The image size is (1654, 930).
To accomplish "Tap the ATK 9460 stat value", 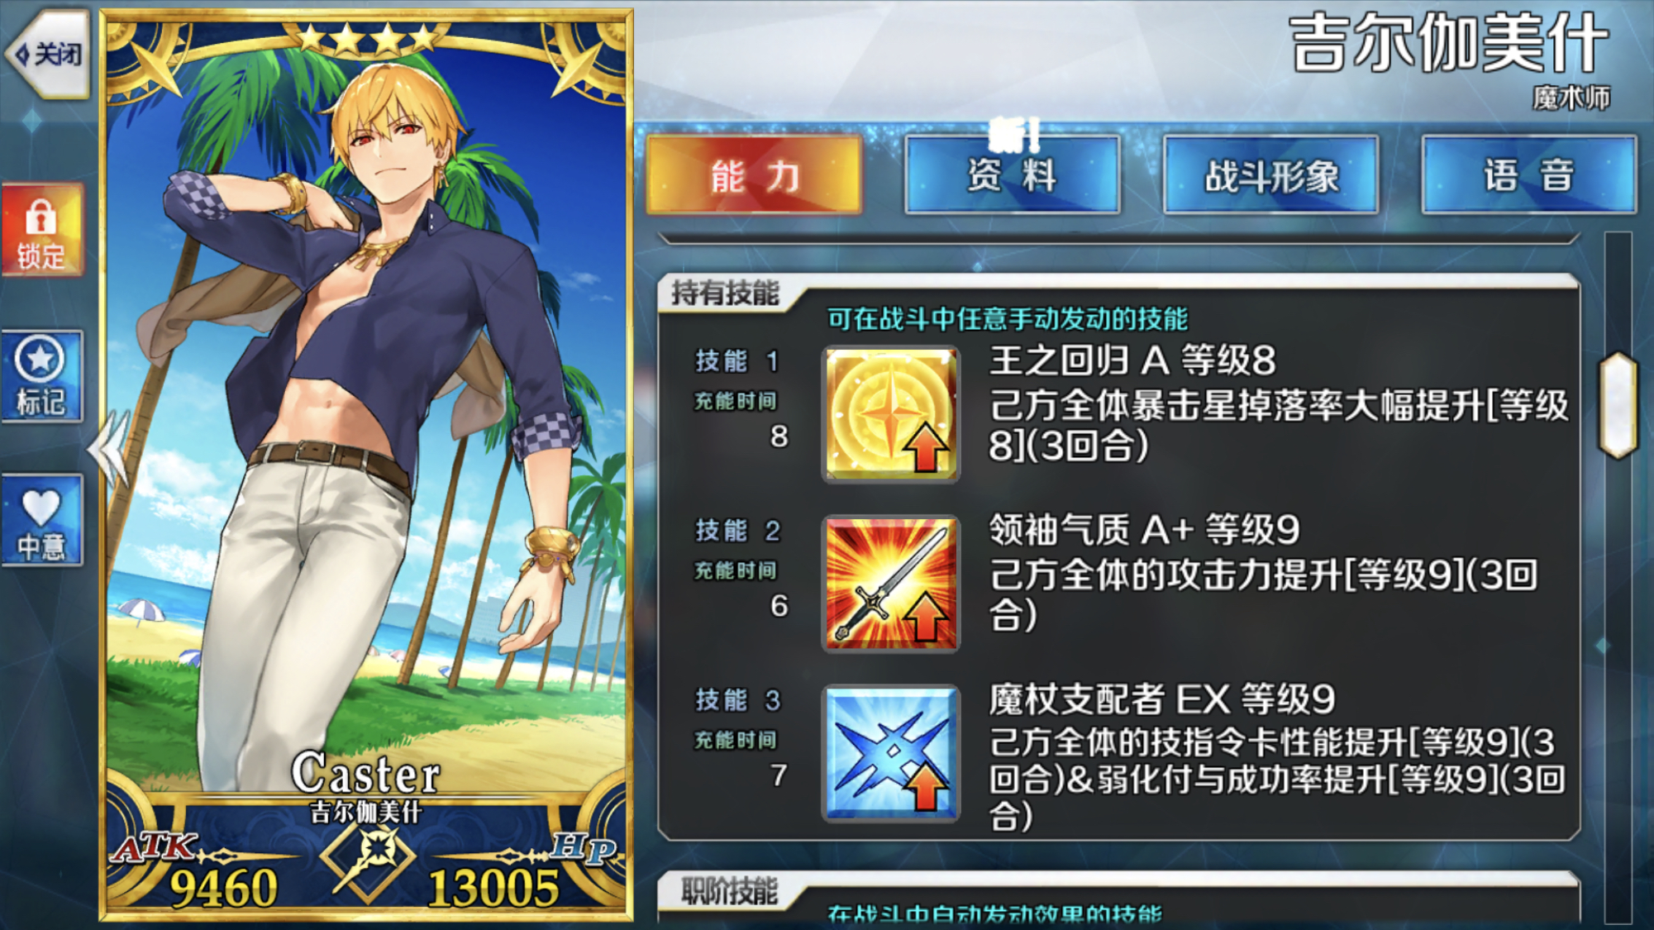I will coord(224,889).
